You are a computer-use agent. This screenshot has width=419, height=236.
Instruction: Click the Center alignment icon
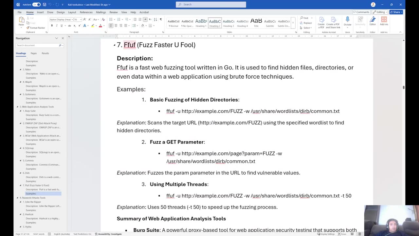tap(116, 26)
